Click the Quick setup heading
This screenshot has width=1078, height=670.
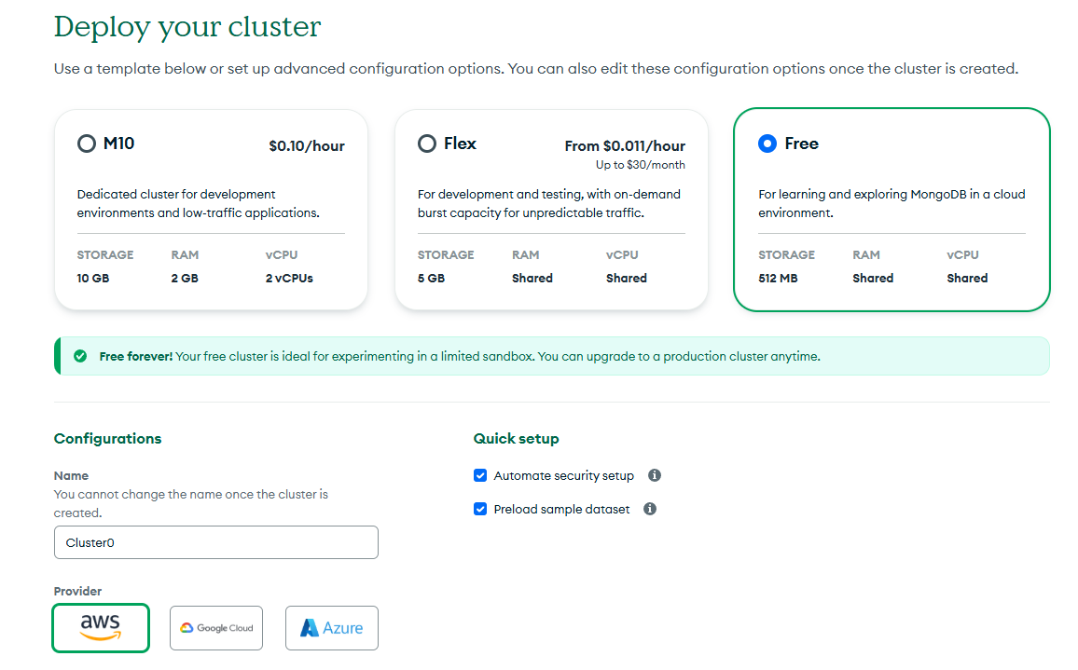click(517, 438)
